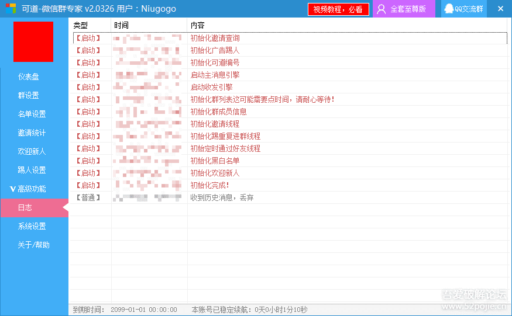Select the 初始定时通过好友线程 log row
512x316 pixels.
point(290,149)
